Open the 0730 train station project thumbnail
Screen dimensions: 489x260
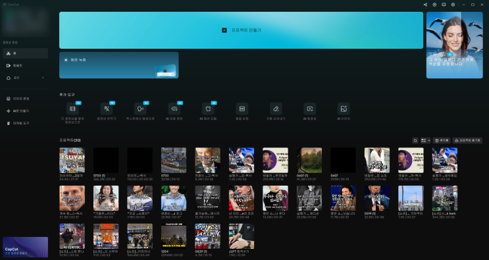pyautogui.click(x=174, y=160)
